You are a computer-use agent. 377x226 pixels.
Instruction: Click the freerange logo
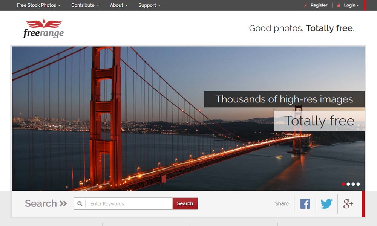point(43,28)
